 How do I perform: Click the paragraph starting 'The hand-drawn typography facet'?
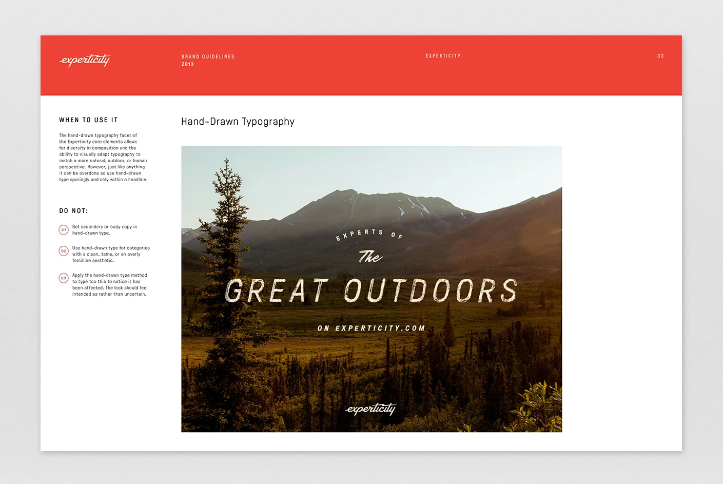(103, 158)
